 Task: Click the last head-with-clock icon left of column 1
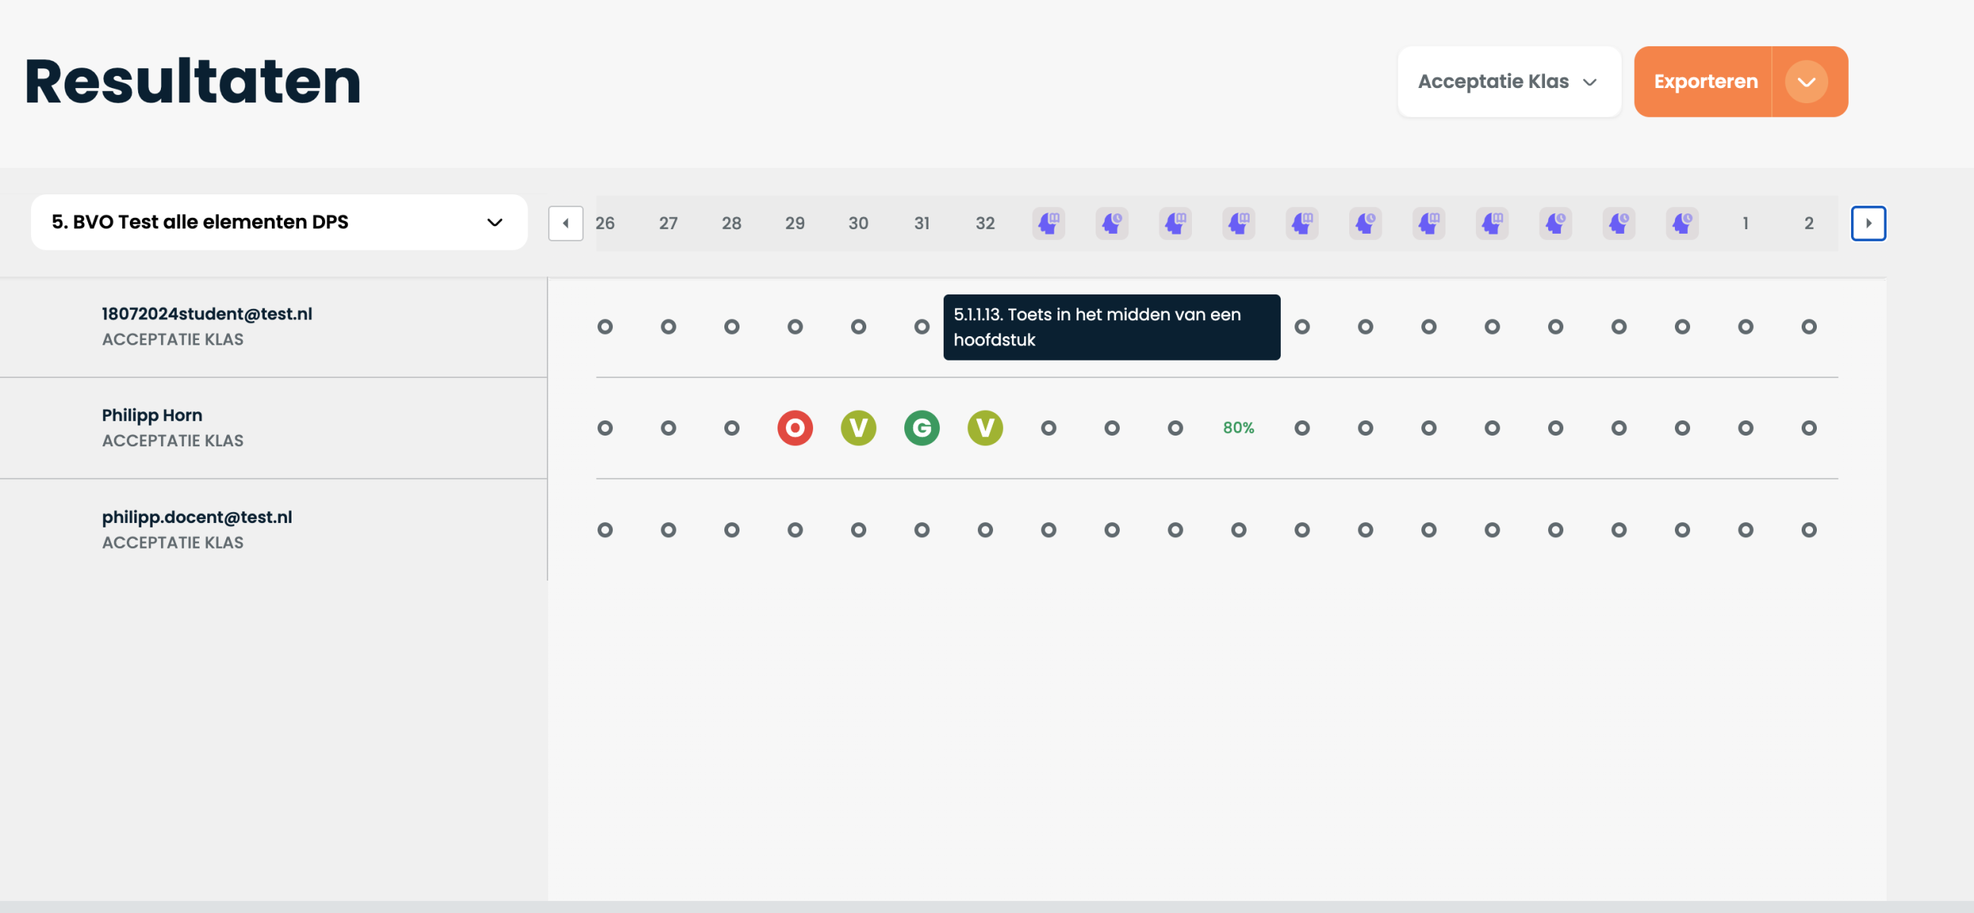click(1681, 223)
